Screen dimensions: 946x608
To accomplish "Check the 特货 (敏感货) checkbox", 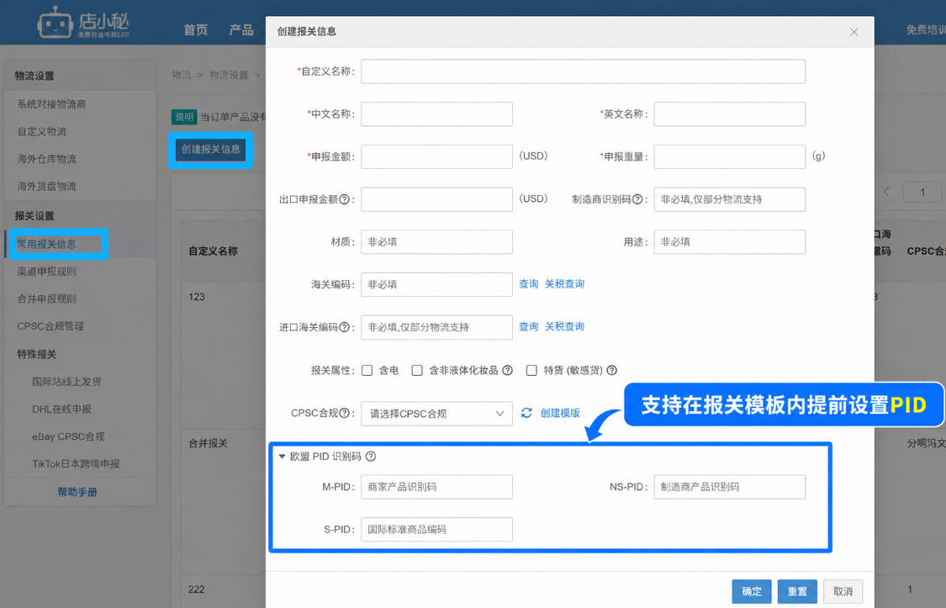I will [531, 370].
